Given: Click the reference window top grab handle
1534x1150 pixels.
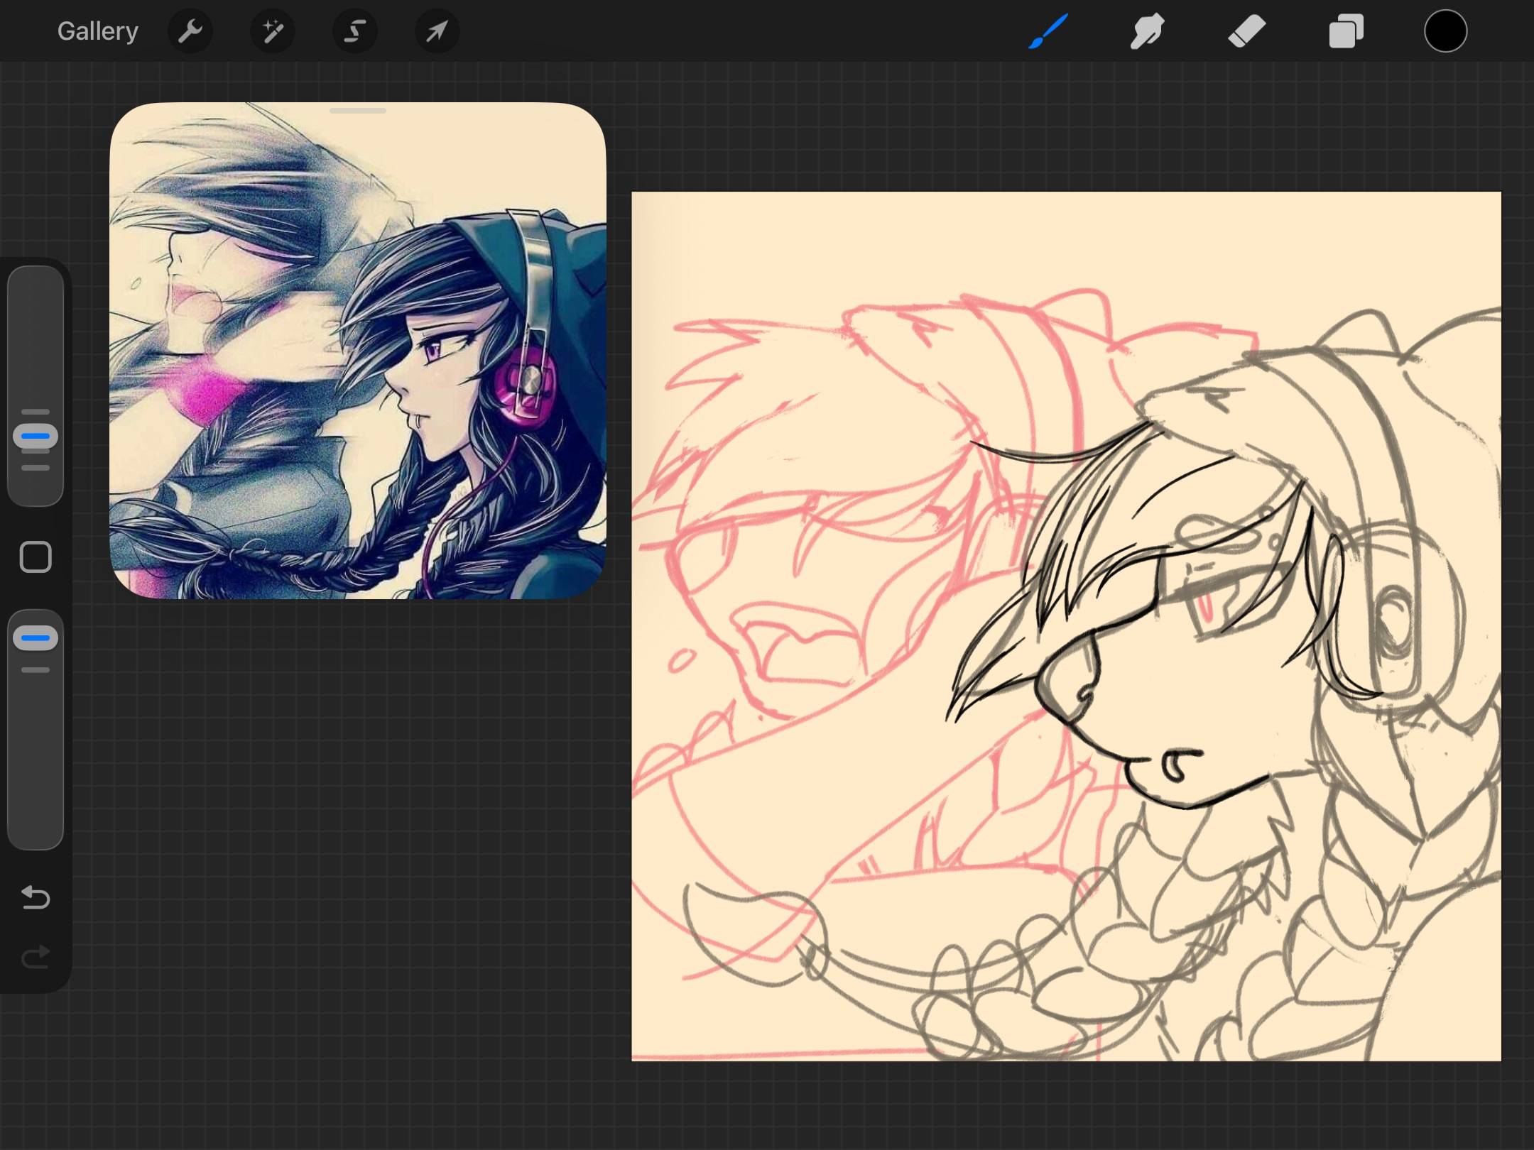Looking at the screenshot, I should tap(358, 111).
